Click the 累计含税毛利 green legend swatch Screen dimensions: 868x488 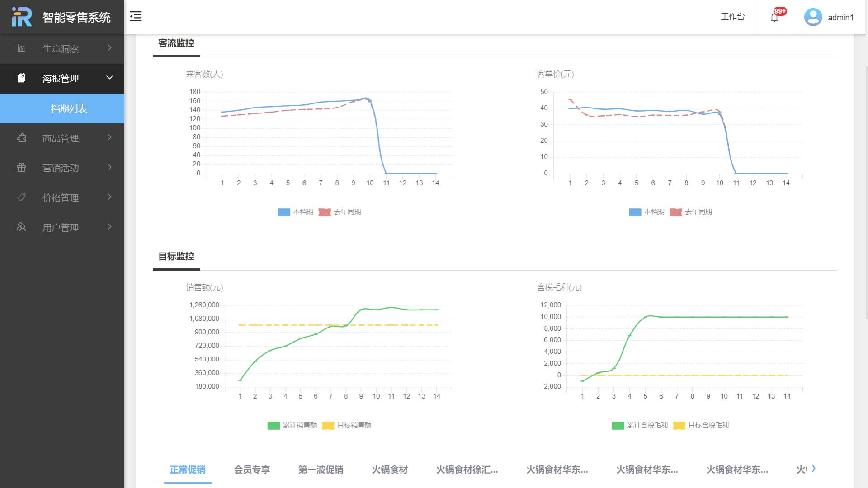point(618,425)
